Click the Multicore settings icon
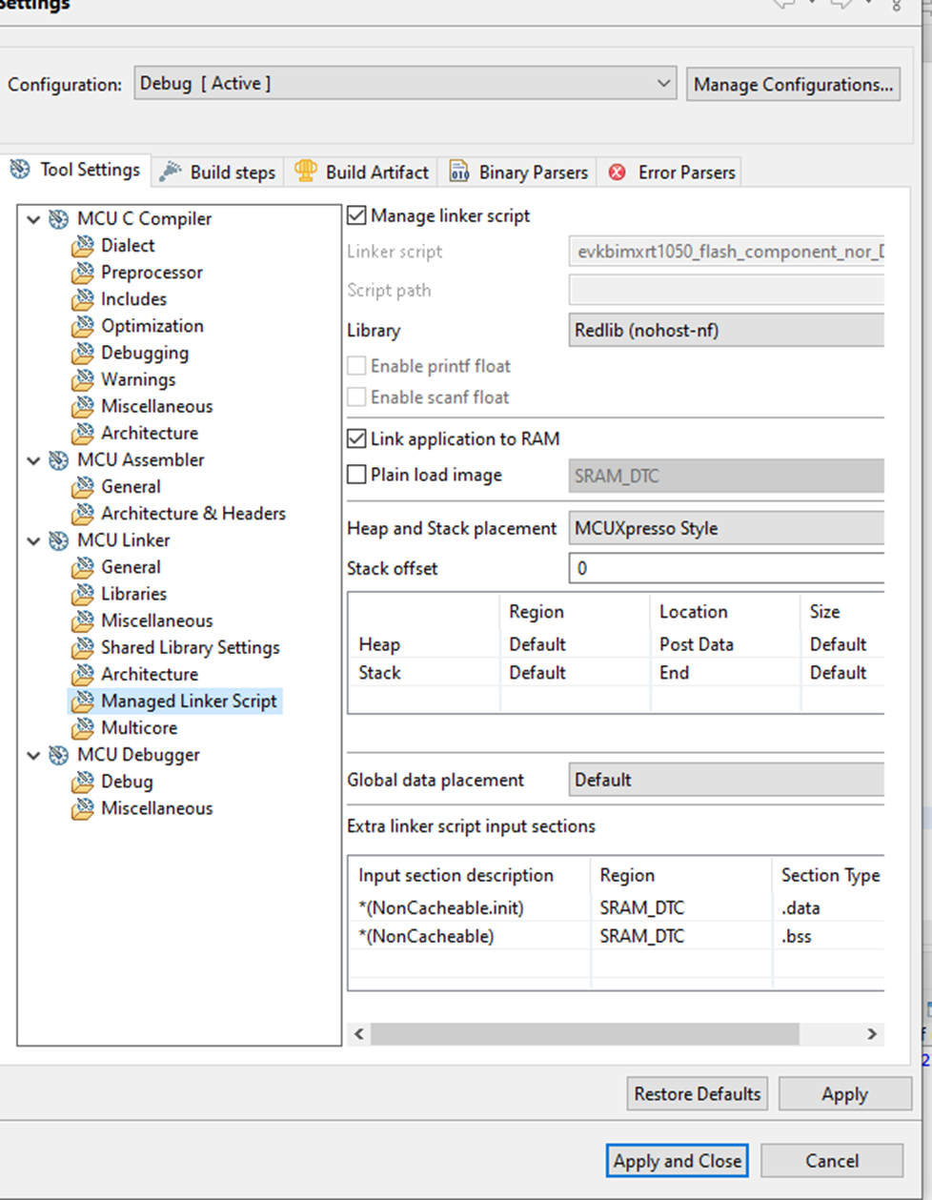 (x=84, y=728)
